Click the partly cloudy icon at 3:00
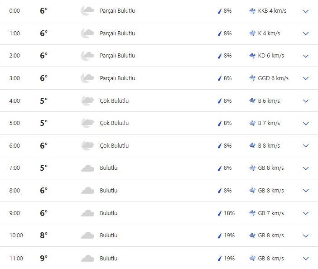 tap(87, 78)
